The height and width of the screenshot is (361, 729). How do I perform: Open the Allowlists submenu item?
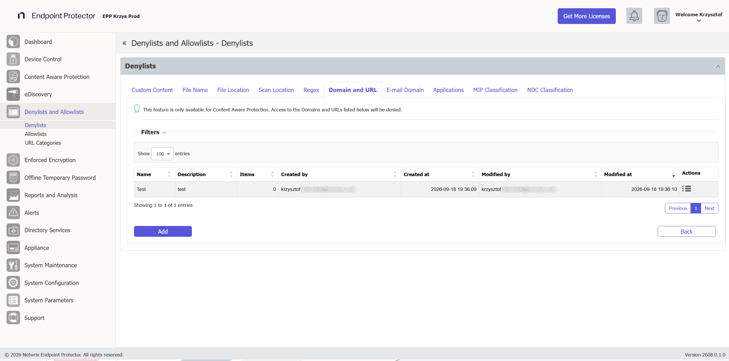click(36, 134)
